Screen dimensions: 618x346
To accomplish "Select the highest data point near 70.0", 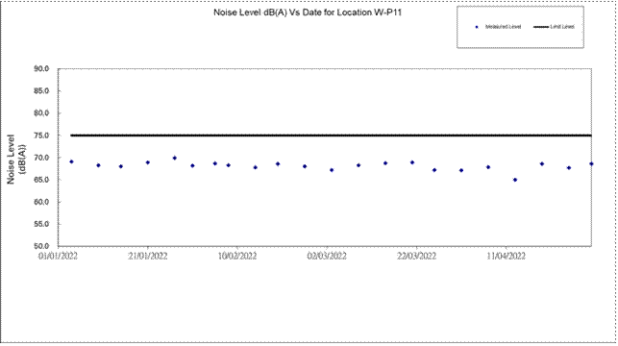I will pos(175,158).
